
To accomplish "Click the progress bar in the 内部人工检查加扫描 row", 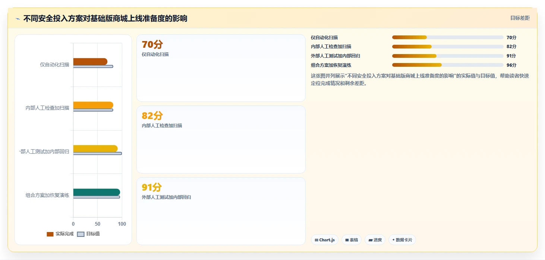I will 448,47.
